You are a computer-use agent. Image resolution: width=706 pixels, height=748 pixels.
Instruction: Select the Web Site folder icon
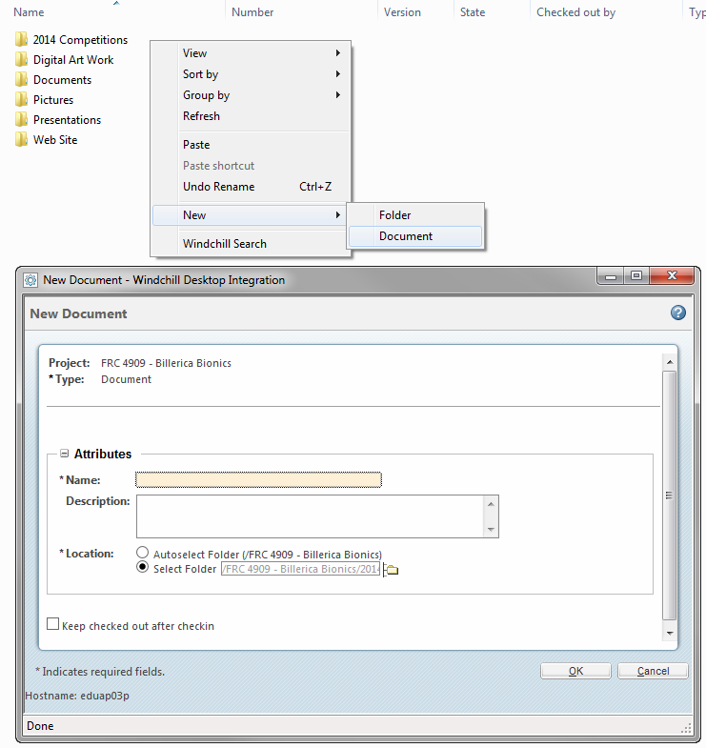pos(21,139)
